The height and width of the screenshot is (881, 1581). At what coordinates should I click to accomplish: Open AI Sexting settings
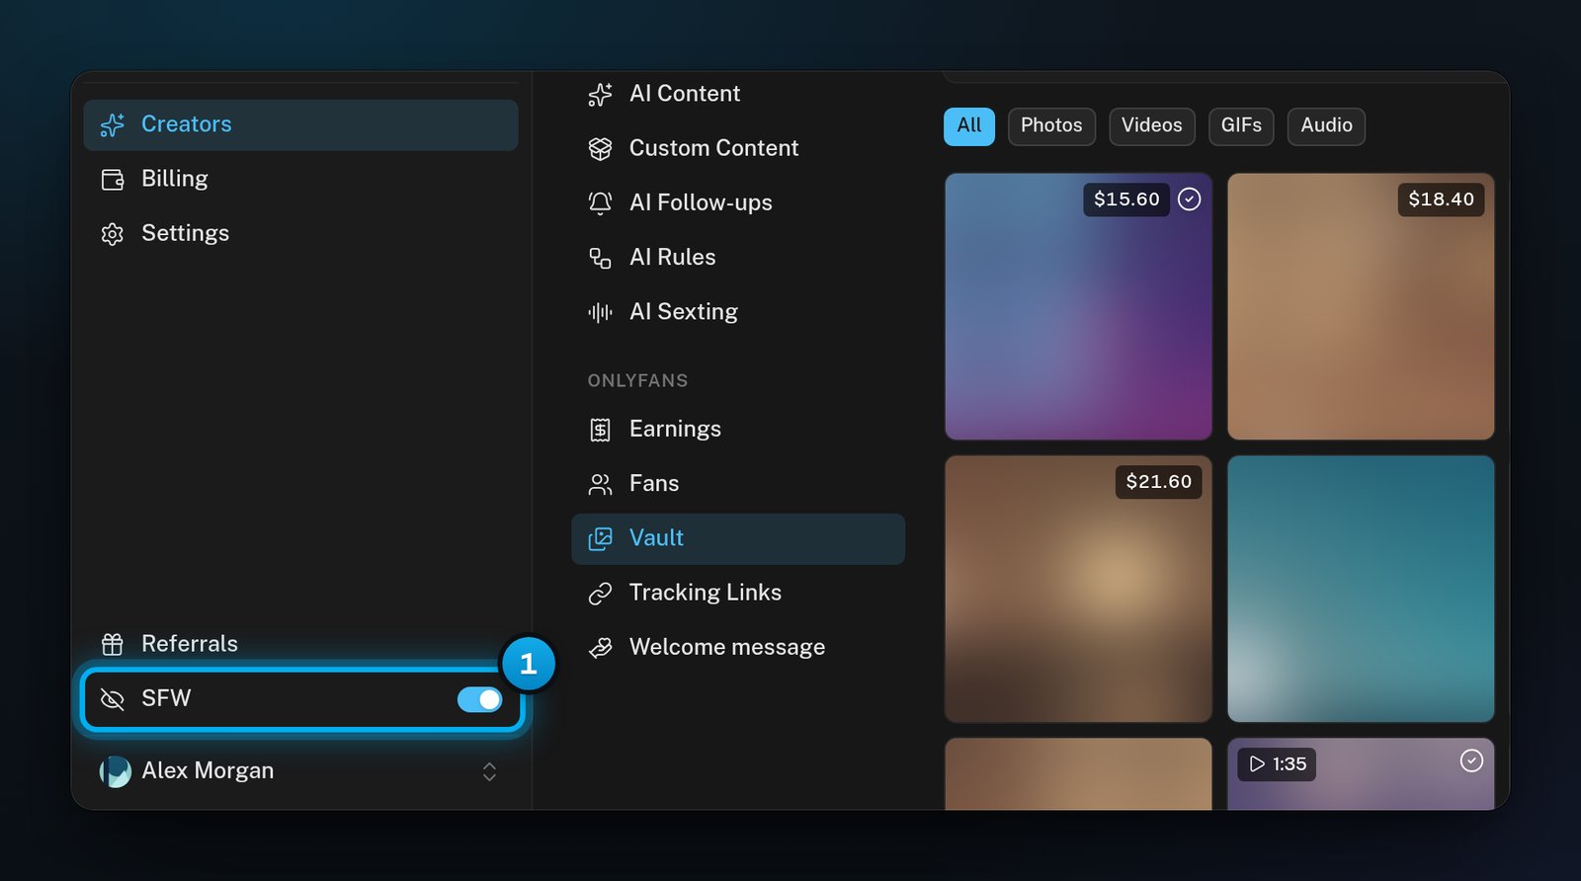(x=738, y=311)
